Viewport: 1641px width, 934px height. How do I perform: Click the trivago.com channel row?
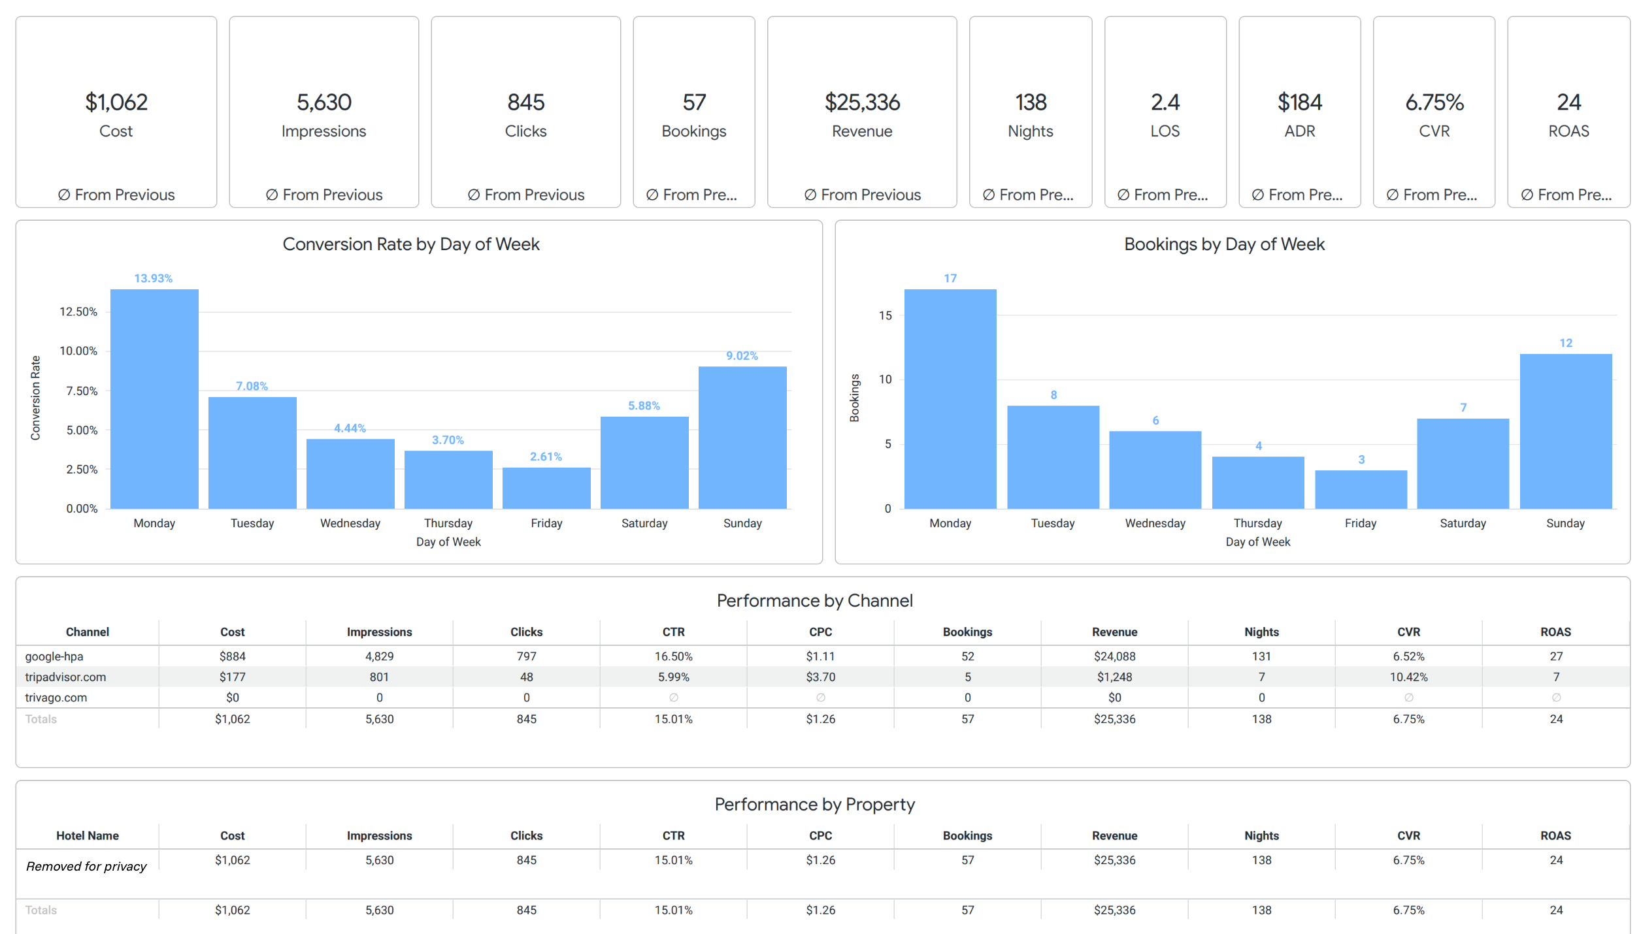click(823, 698)
